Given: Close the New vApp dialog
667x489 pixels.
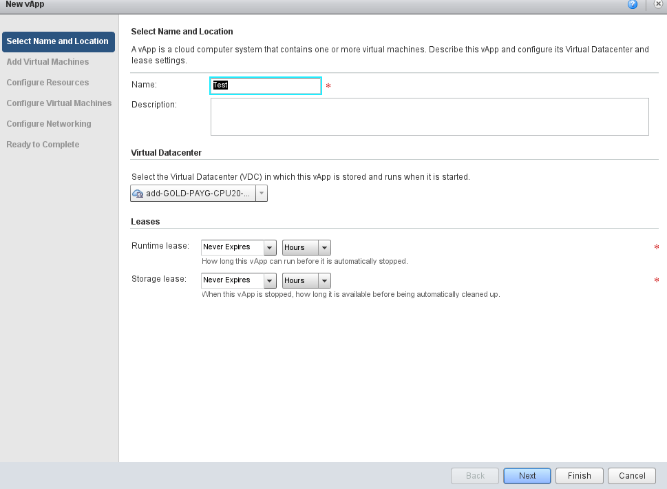Looking at the screenshot, I should 658,5.
